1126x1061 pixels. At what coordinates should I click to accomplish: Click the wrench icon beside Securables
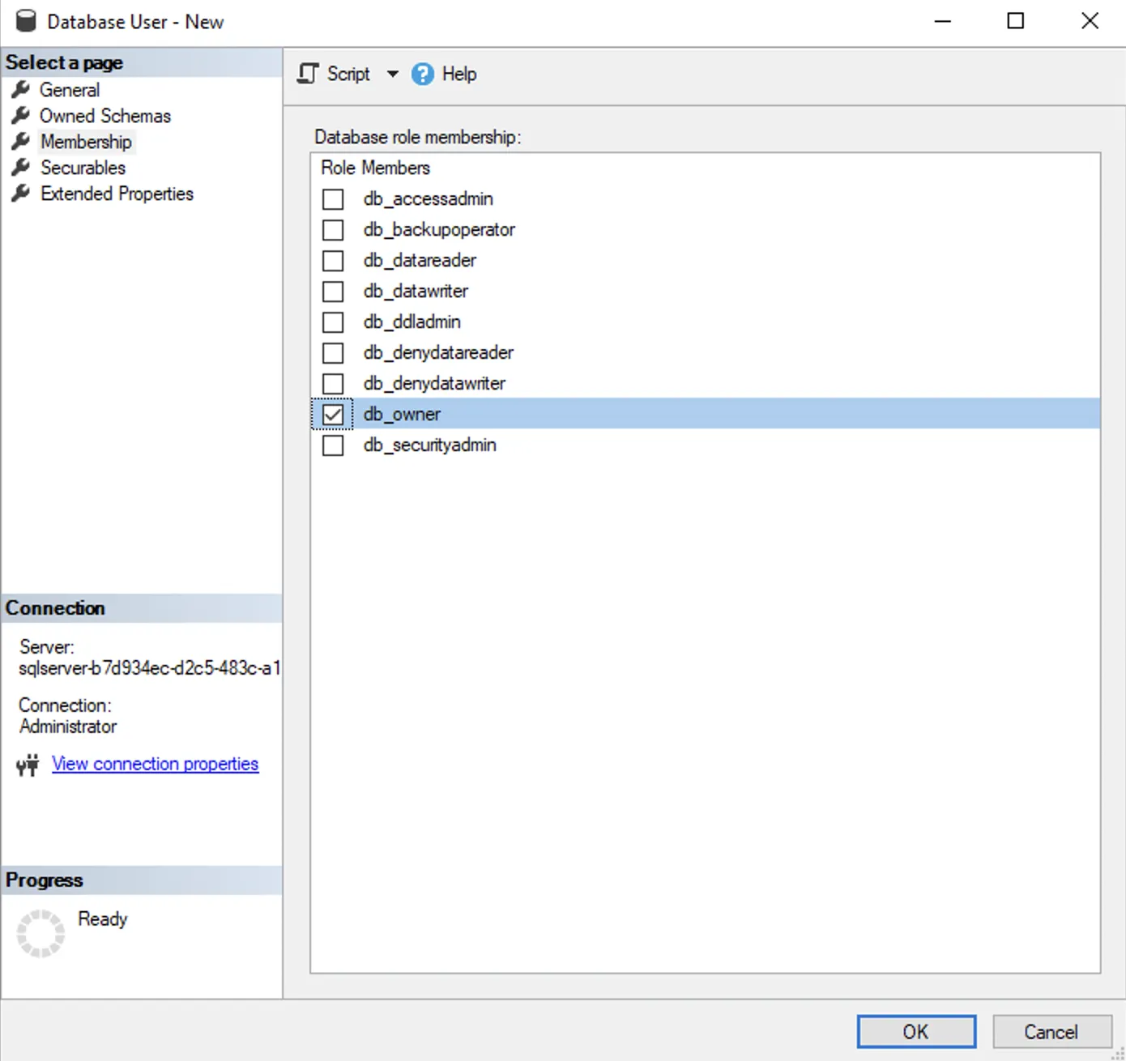click(21, 167)
